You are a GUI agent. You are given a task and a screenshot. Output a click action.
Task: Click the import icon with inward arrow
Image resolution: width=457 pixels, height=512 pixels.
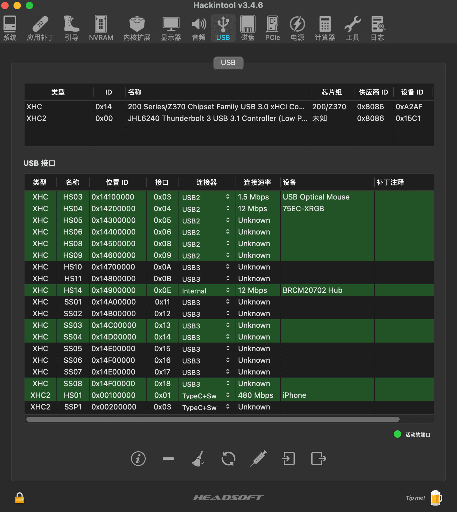tap(288, 459)
